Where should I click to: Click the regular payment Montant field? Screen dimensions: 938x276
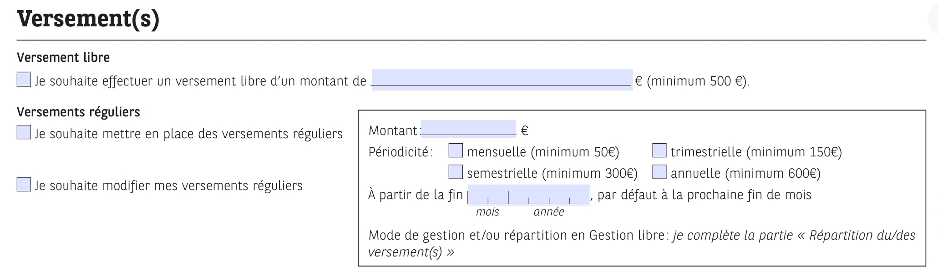(x=468, y=129)
